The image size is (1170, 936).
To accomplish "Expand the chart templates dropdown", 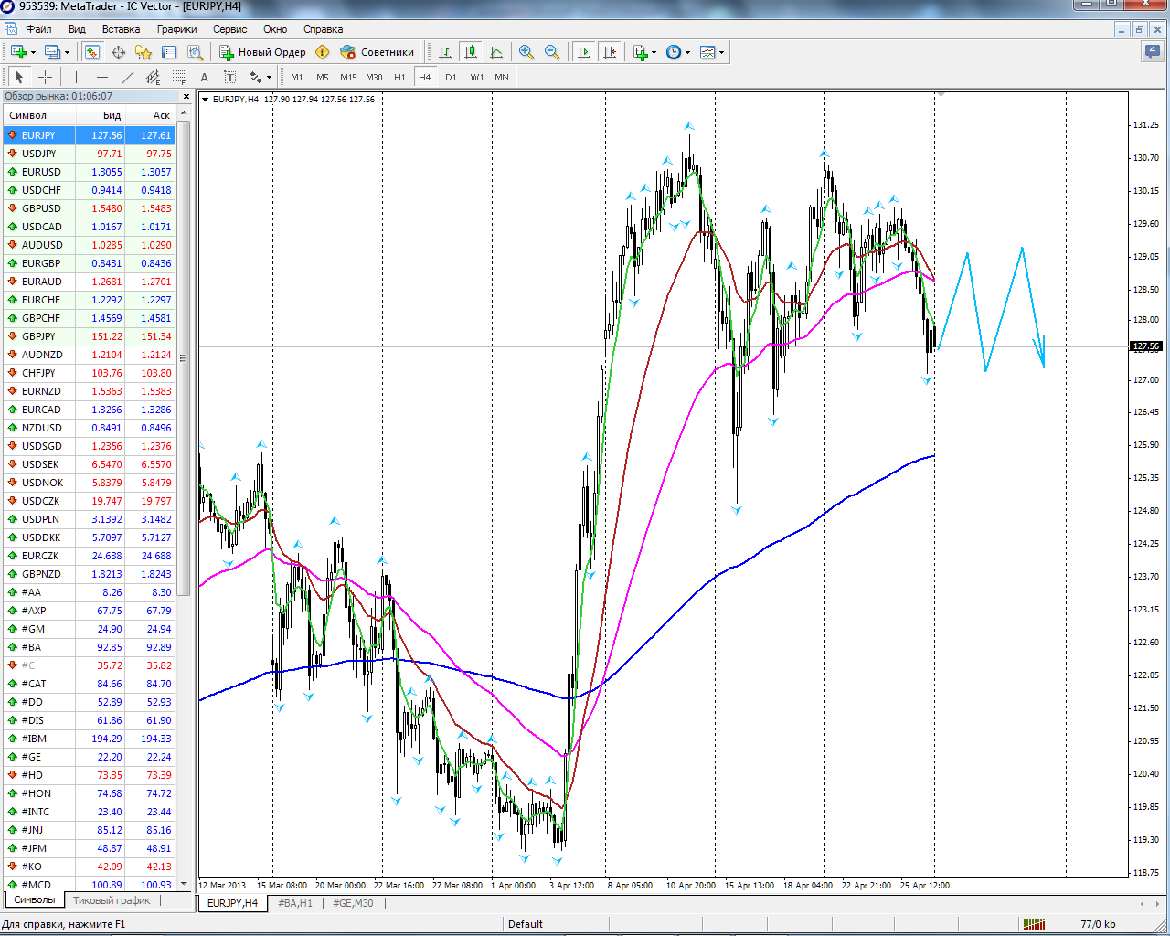I will click(721, 52).
